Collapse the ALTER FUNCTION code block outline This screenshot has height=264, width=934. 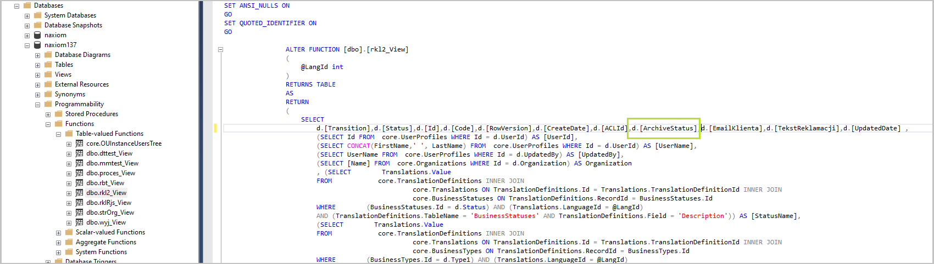tap(220, 49)
